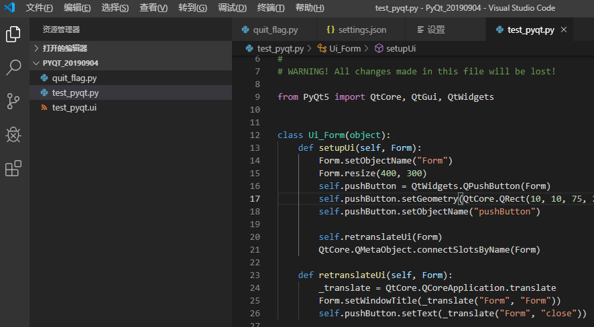The height and width of the screenshot is (327, 594).
Task: Click the list icon on 设置 tab
Action: (420, 29)
